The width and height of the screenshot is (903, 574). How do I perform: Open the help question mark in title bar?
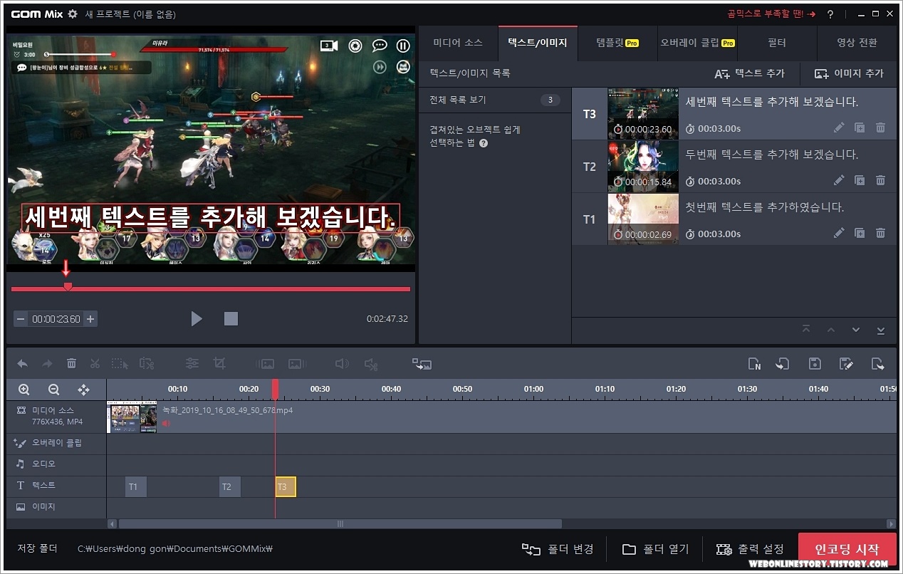tap(830, 14)
